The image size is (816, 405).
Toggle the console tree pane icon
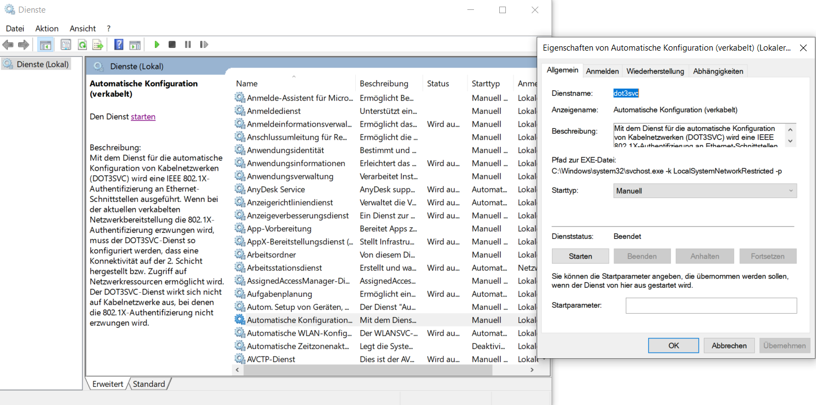[46, 45]
